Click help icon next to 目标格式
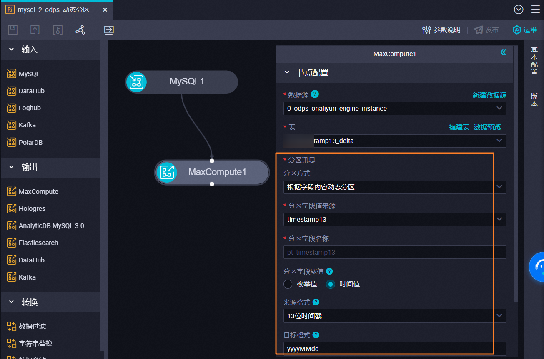The image size is (544, 359). pyautogui.click(x=316, y=335)
